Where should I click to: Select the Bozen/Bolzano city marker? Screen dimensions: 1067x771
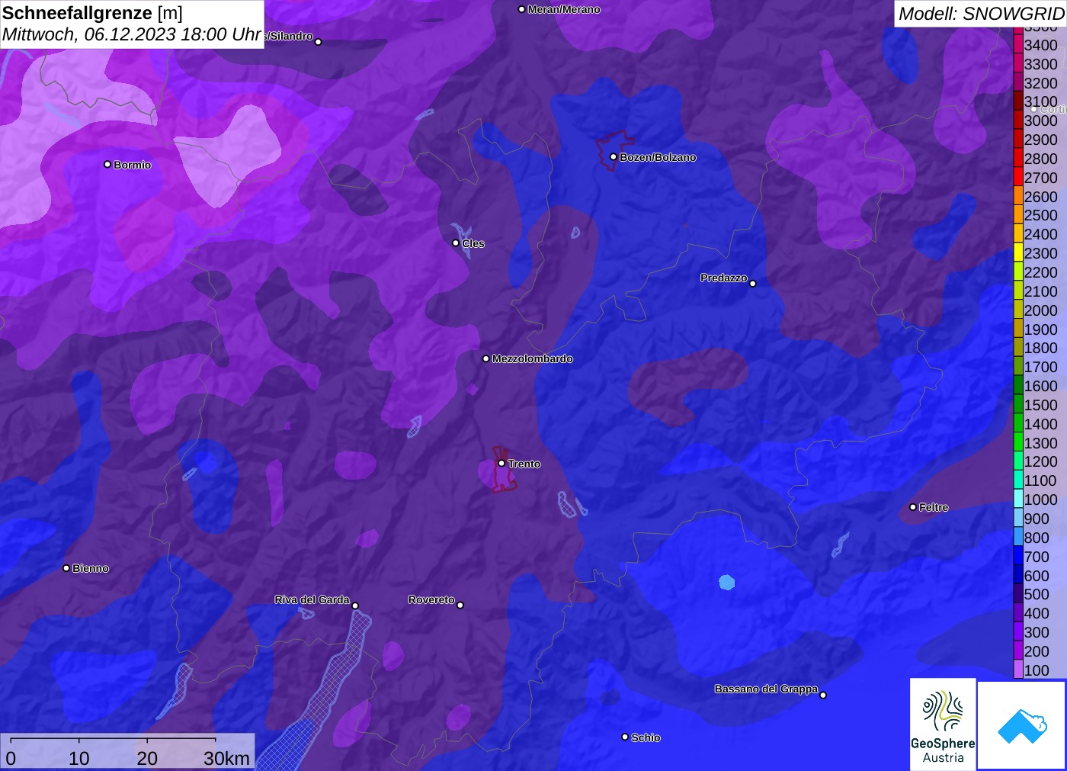(613, 157)
